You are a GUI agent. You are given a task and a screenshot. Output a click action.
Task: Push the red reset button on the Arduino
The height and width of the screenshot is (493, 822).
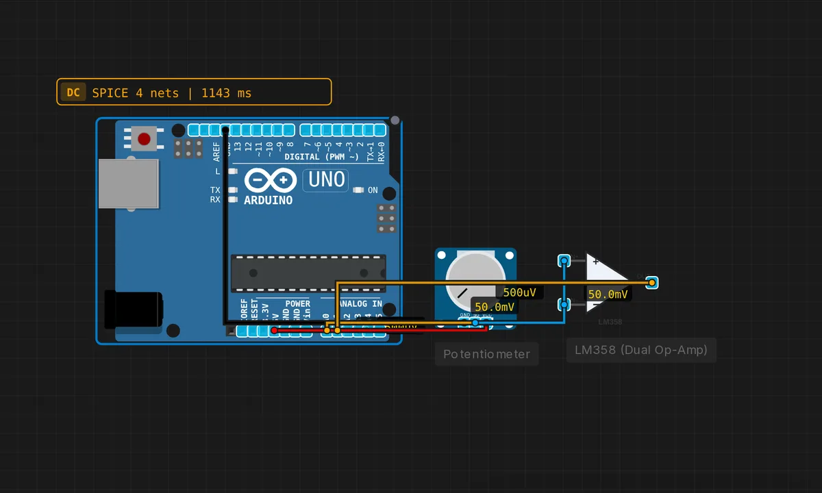click(144, 139)
